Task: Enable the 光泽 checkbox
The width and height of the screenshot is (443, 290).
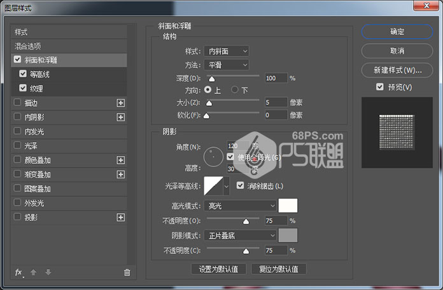Action: pos(18,145)
